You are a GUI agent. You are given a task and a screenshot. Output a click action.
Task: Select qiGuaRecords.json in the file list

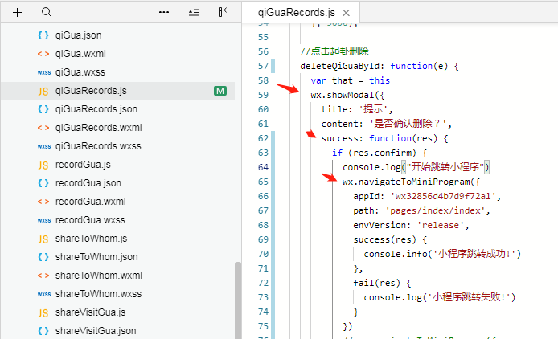(x=96, y=109)
